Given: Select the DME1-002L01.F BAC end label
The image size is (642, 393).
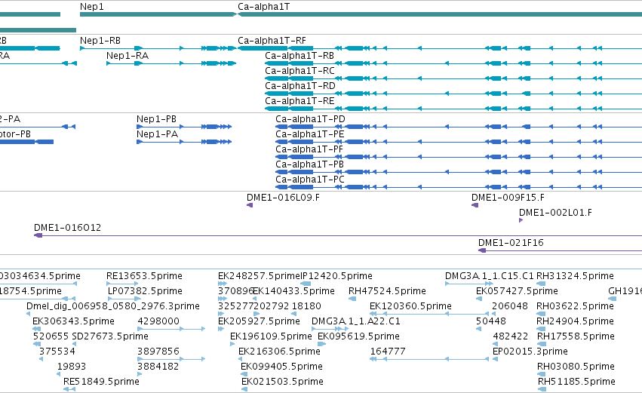Looking at the screenshot, I should tap(555, 213).
